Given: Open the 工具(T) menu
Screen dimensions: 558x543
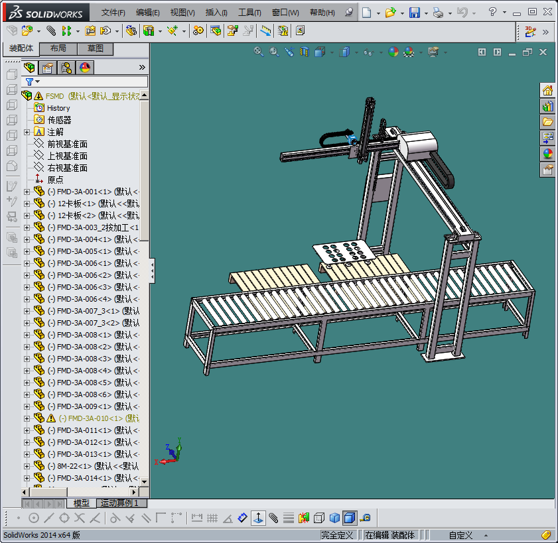Looking at the screenshot, I should click(x=249, y=13).
